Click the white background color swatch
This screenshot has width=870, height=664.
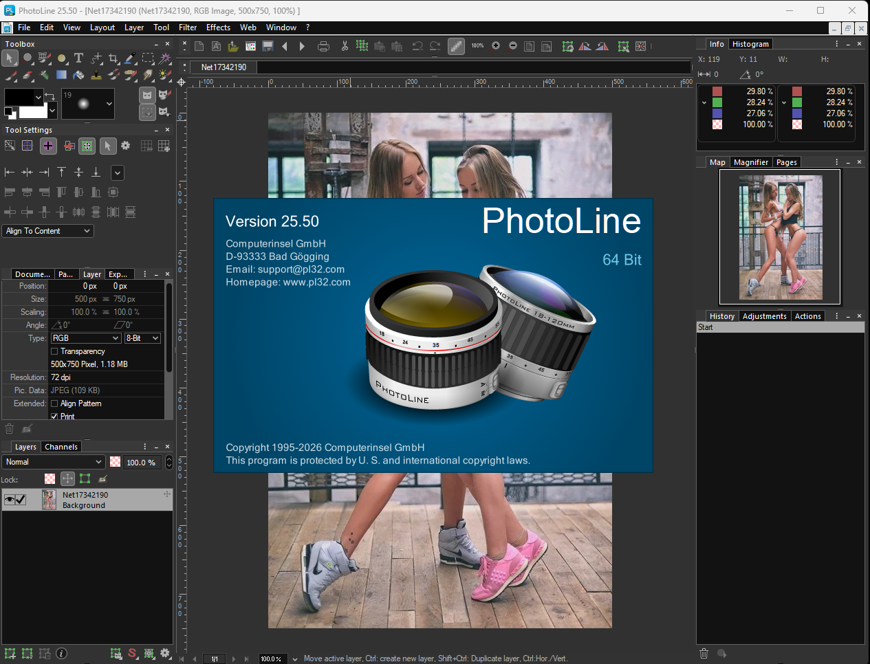(33, 111)
